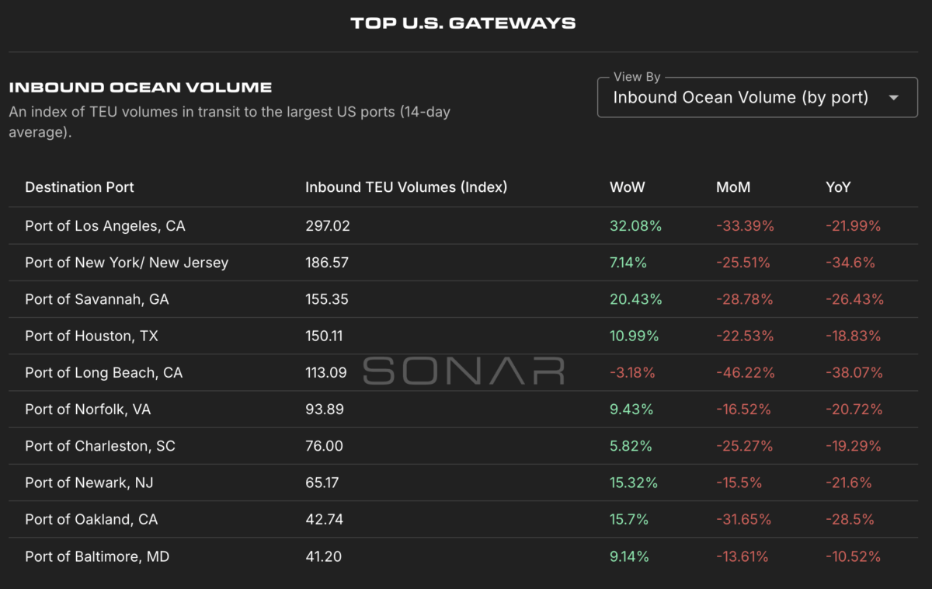Select the Port of Los Angeles, CA row

pos(105,226)
